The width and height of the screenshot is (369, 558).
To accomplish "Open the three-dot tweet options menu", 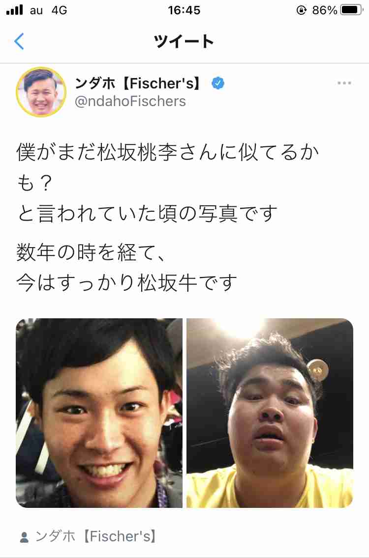I will click(x=344, y=84).
